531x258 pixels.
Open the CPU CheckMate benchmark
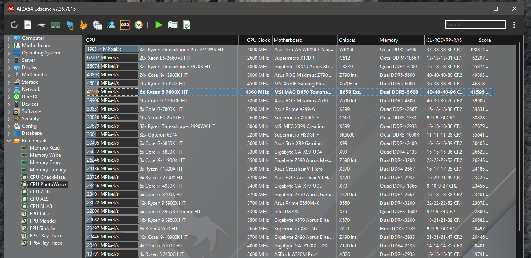[x=47, y=177]
